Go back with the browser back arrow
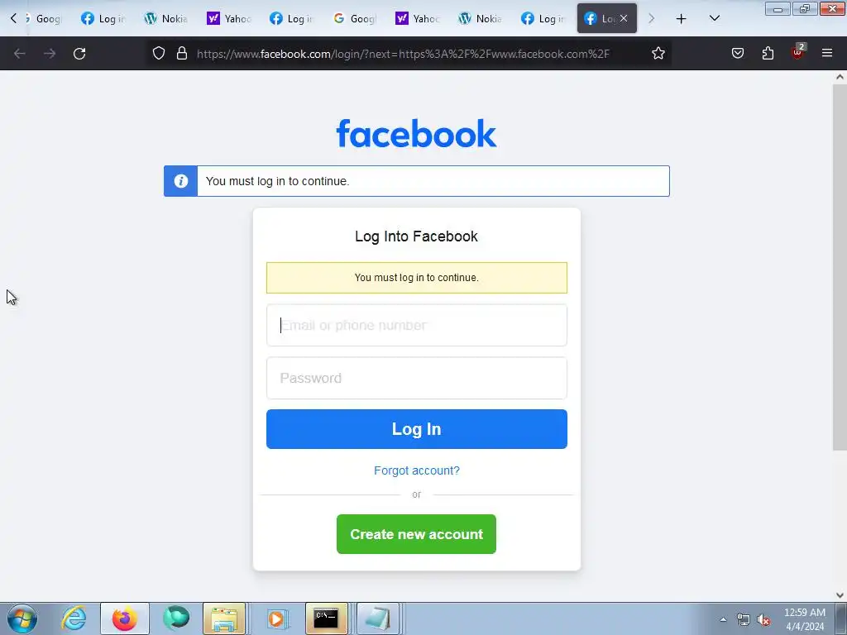This screenshot has width=847, height=635. 20,54
